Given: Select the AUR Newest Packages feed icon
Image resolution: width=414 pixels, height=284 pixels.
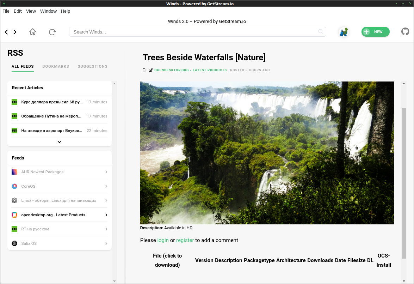Looking at the screenshot, I should [x=14, y=172].
